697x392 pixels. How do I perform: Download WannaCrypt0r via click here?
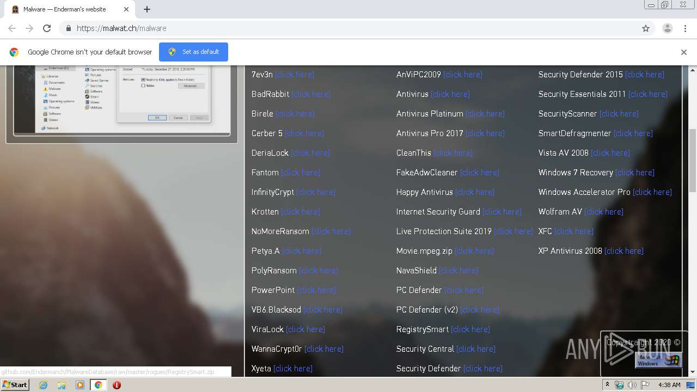click(324, 349)
